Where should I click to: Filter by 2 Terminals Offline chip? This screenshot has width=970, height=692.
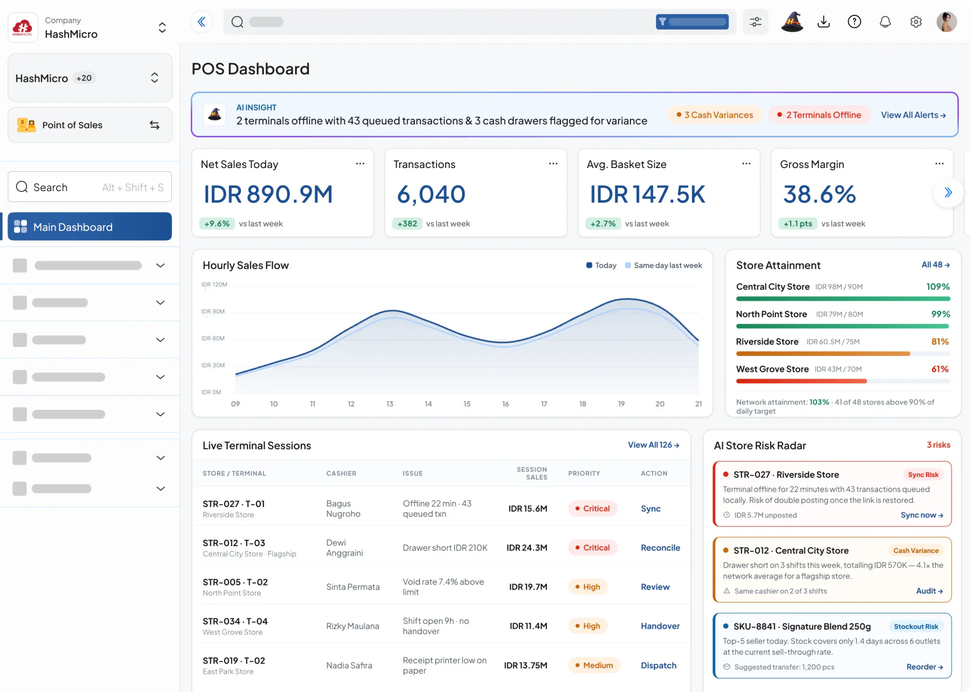[819, 115]
